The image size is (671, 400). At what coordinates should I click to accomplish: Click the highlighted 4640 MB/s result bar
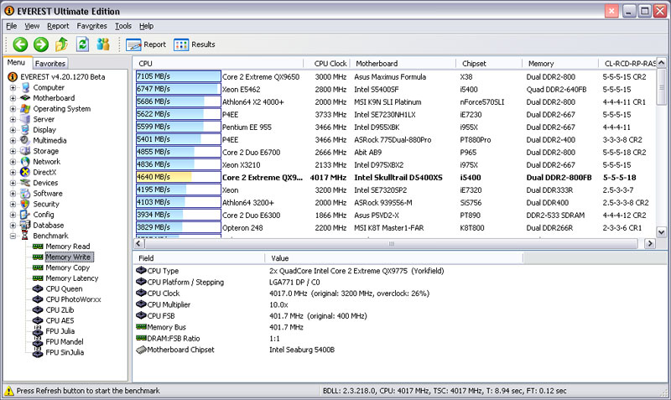tap(179, 177)
